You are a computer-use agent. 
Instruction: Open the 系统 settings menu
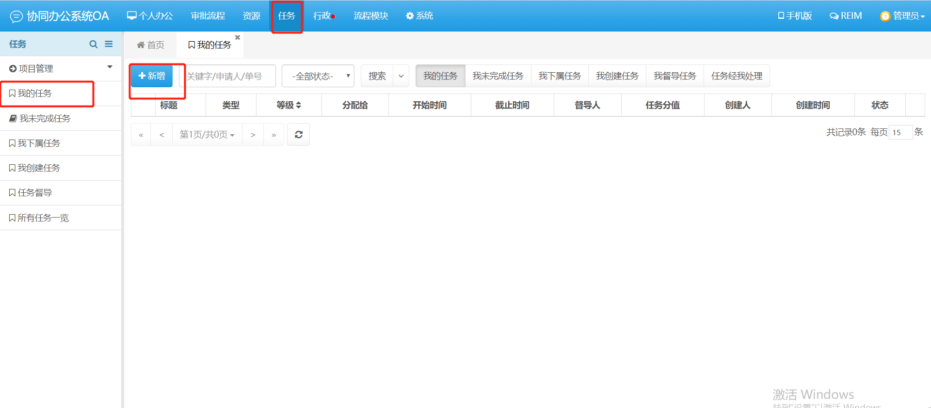coord(419,16)
